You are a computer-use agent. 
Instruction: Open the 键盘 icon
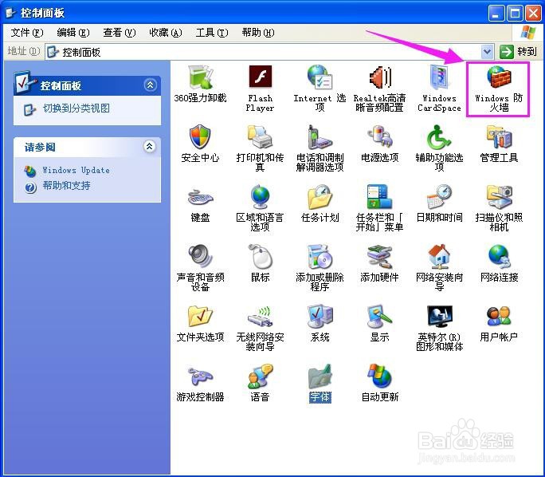[x=200, y=197]
